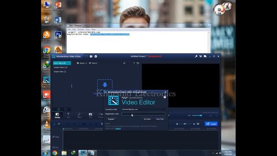The width and height of the screenshot is (277, 156).
Task: Click the taskbar clock
Action: pyautogui.click(x=228, y=153)
